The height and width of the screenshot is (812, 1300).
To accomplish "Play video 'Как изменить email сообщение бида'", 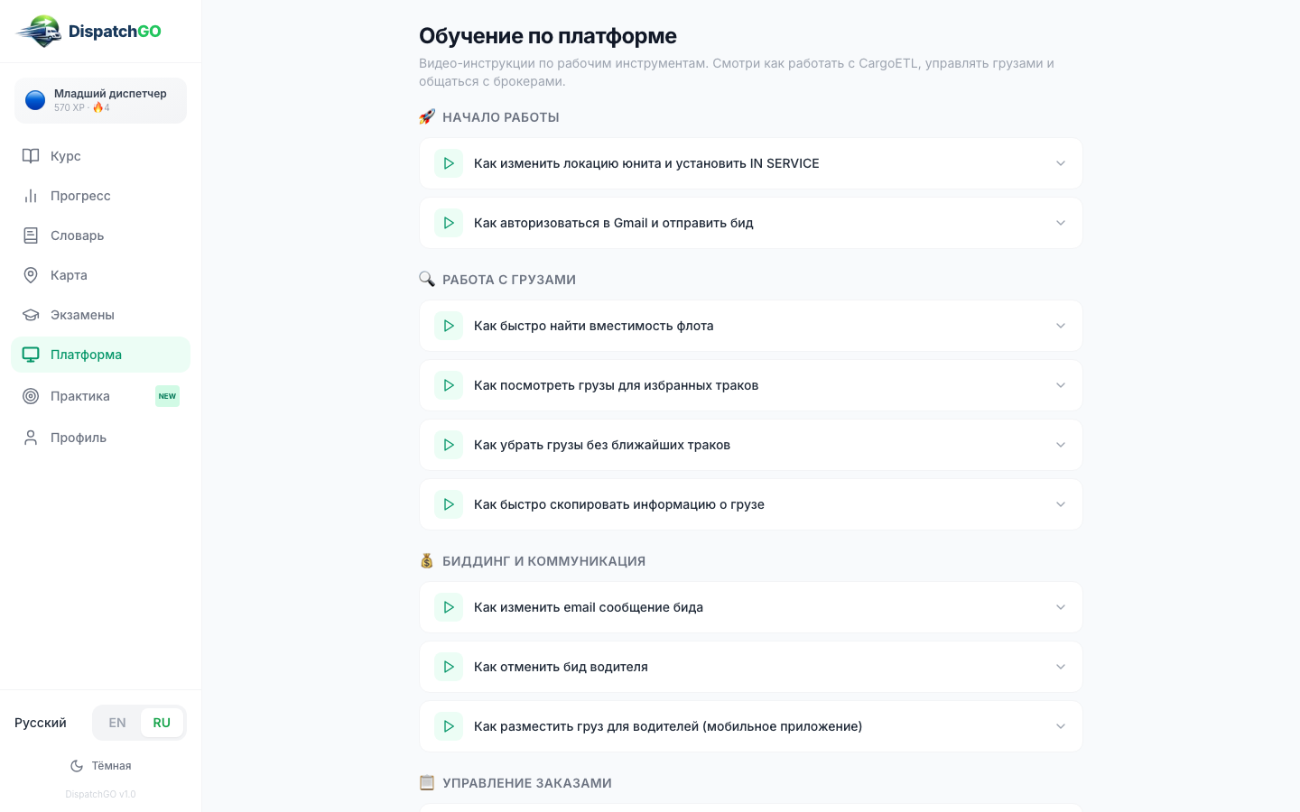I will [x=449, y=607].
